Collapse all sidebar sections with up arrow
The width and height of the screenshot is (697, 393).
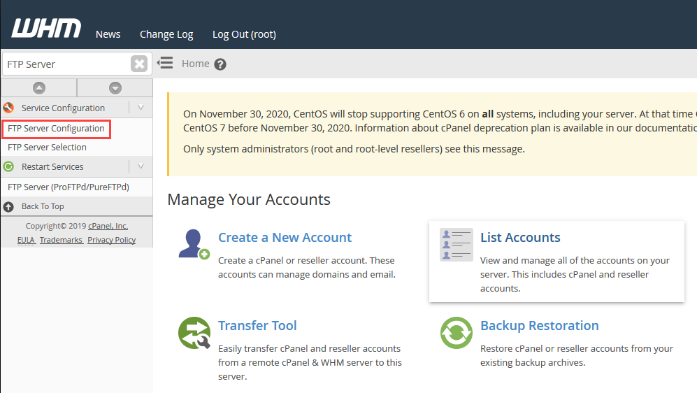point(39,88)
